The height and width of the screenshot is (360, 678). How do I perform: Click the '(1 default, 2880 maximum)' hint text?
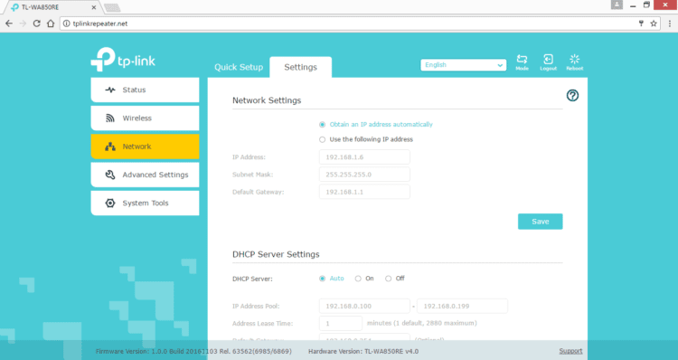[436, 323]
